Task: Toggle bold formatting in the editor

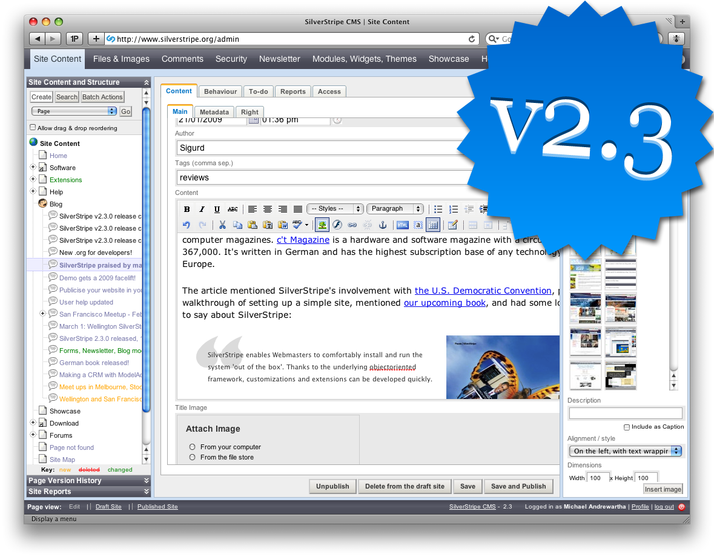Action: click(x=187, y=209)
